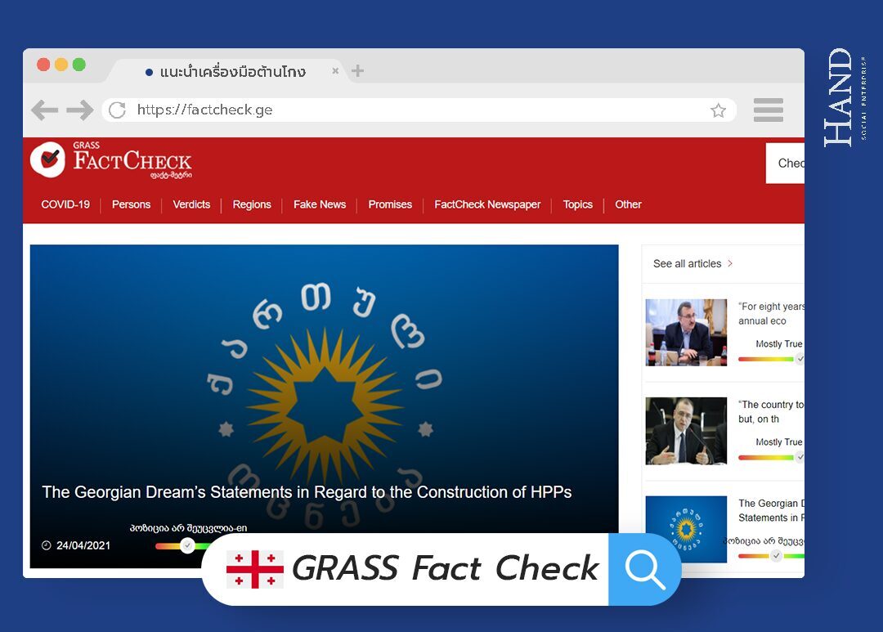Open the Persons menu item
The height and width of the screenshot is (632, 883).
(x=131, y=204)
